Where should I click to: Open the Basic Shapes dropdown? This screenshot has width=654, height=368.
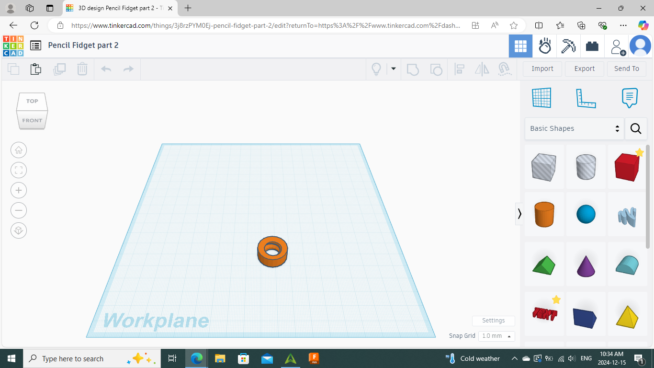tap(575, 128)
